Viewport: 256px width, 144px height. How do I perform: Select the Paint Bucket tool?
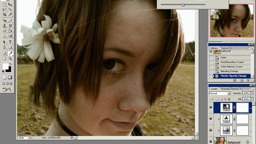10,31
